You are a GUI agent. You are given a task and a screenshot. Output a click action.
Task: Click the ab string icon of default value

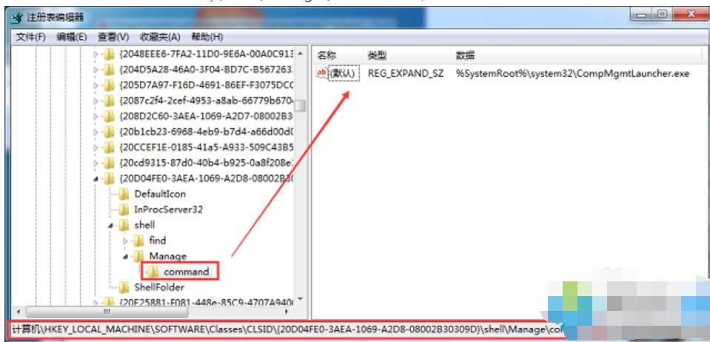[x=322, y=73]
